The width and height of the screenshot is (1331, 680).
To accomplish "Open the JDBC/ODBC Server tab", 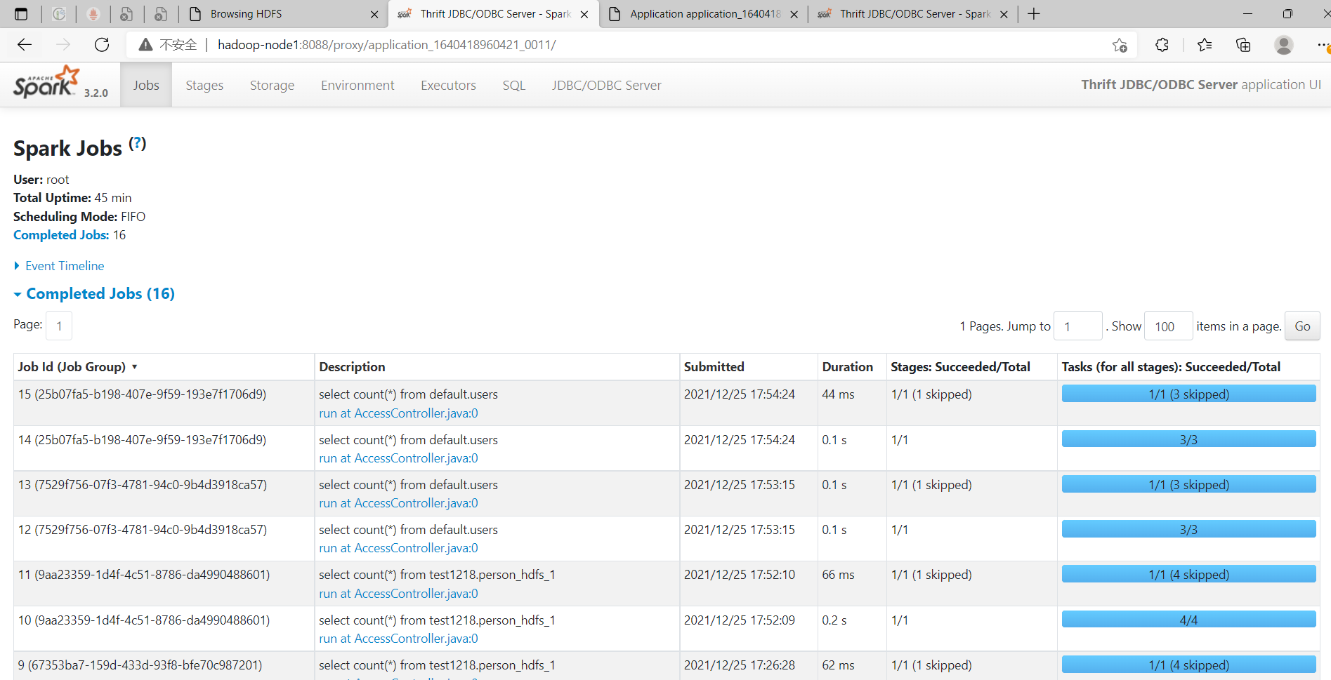I will click(x=606, y=85).
